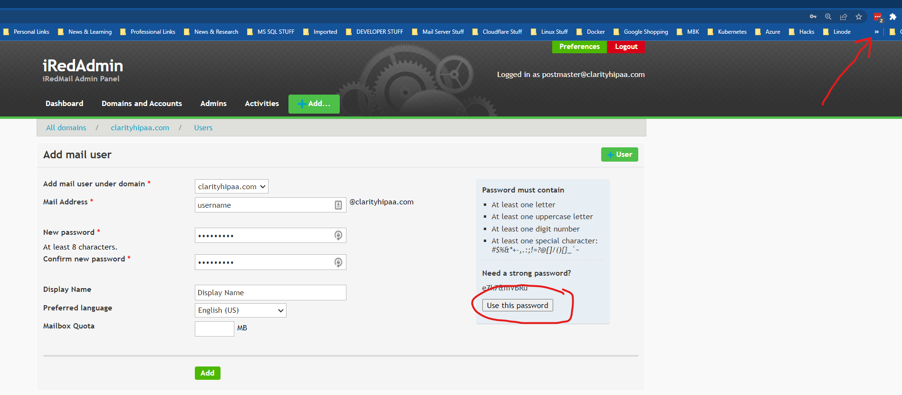This screenshot has height=395, width=902.
Task: Submit the form with the Add button
Action: 207,373
